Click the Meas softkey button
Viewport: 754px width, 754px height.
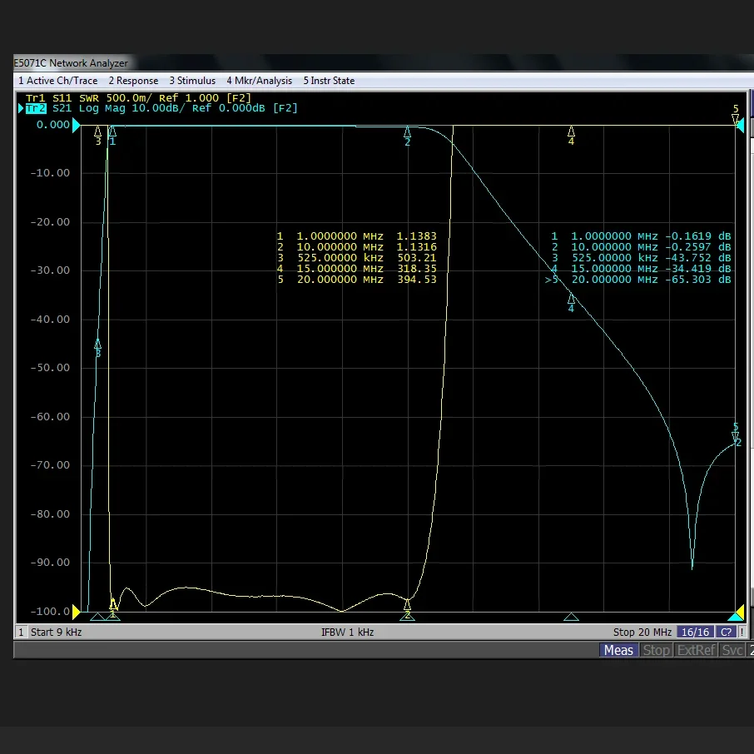click(618, 650)
